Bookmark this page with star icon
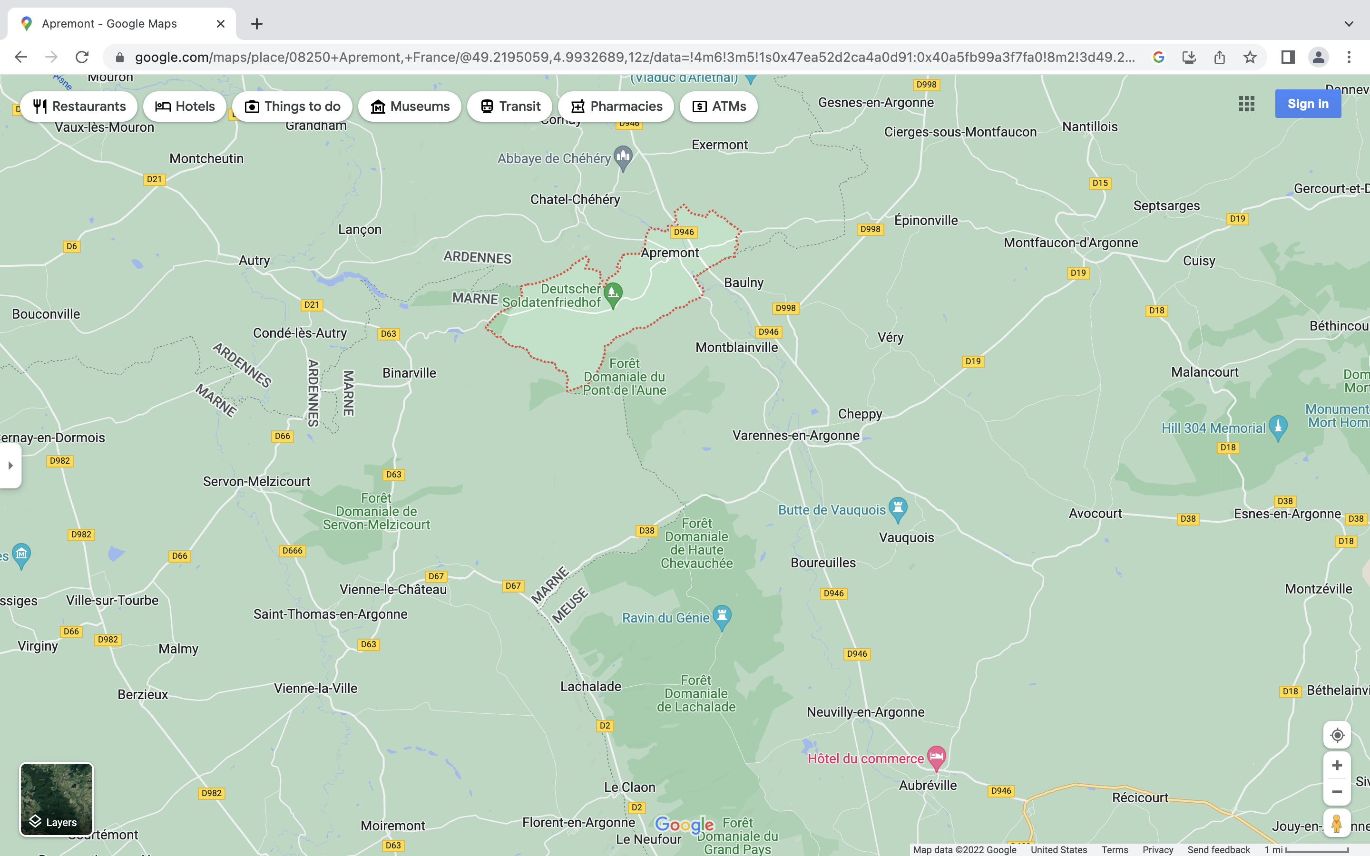Viewport: 1370px width, 856px height. click(1250, 57)
